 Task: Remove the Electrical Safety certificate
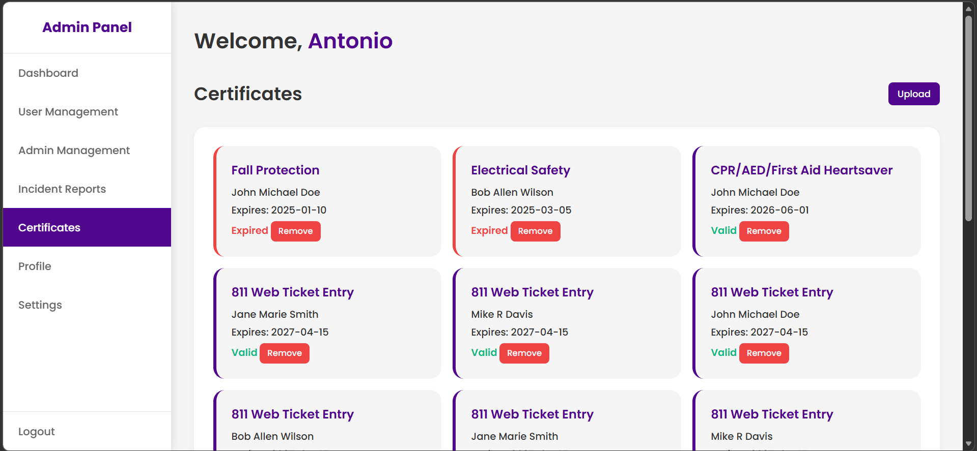[535, 231]
